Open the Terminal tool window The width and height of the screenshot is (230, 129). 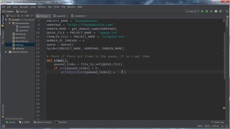click(x=61, y=122)
